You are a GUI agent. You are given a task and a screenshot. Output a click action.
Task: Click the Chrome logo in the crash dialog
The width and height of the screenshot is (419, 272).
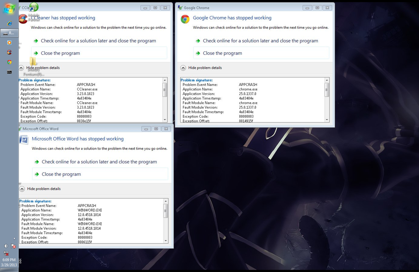(x=185, y=19)
